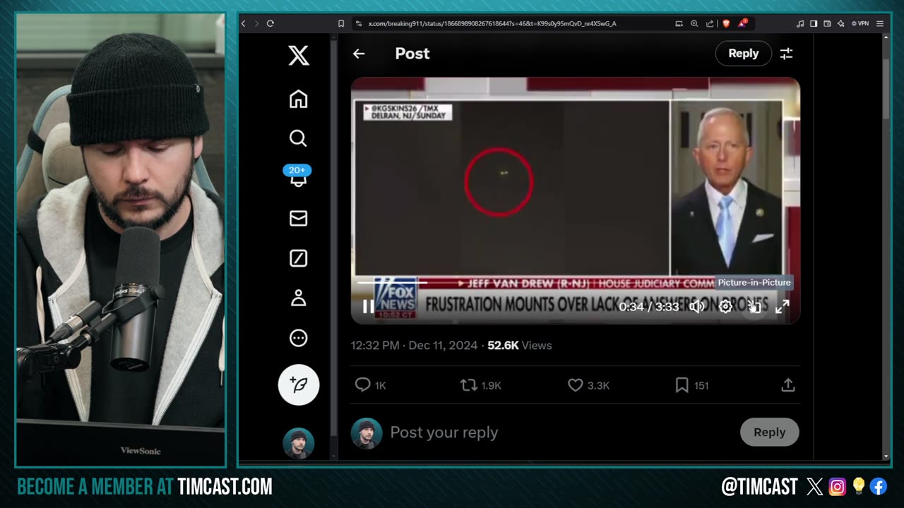The width and height of the screenshot is (904, 508).
Task: Click the compose Post feather button
Action: [299, 385]
